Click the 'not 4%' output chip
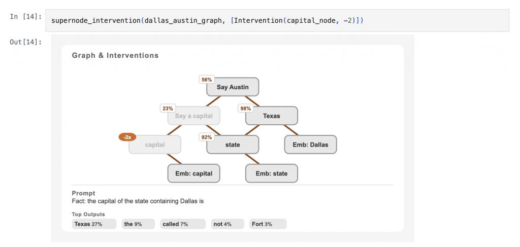The width and height of the screenshot is (520, 247). [x=227, y=224]
